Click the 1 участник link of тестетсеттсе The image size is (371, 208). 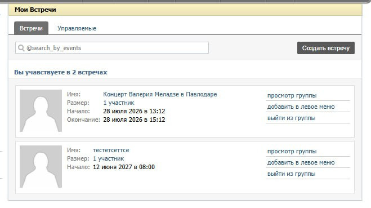pos(108,158)
